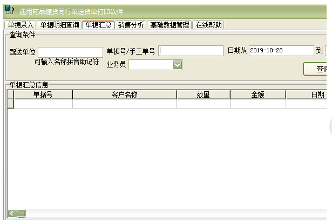
Task: Open the 单据明细查询 tab
Action: 59,25
